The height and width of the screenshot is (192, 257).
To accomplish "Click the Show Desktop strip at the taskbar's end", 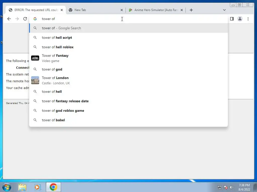I will point(255,187).
